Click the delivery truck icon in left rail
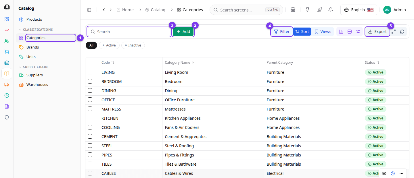Image resolution: width=414 pixels, height=178 pixels. (7, 84)
